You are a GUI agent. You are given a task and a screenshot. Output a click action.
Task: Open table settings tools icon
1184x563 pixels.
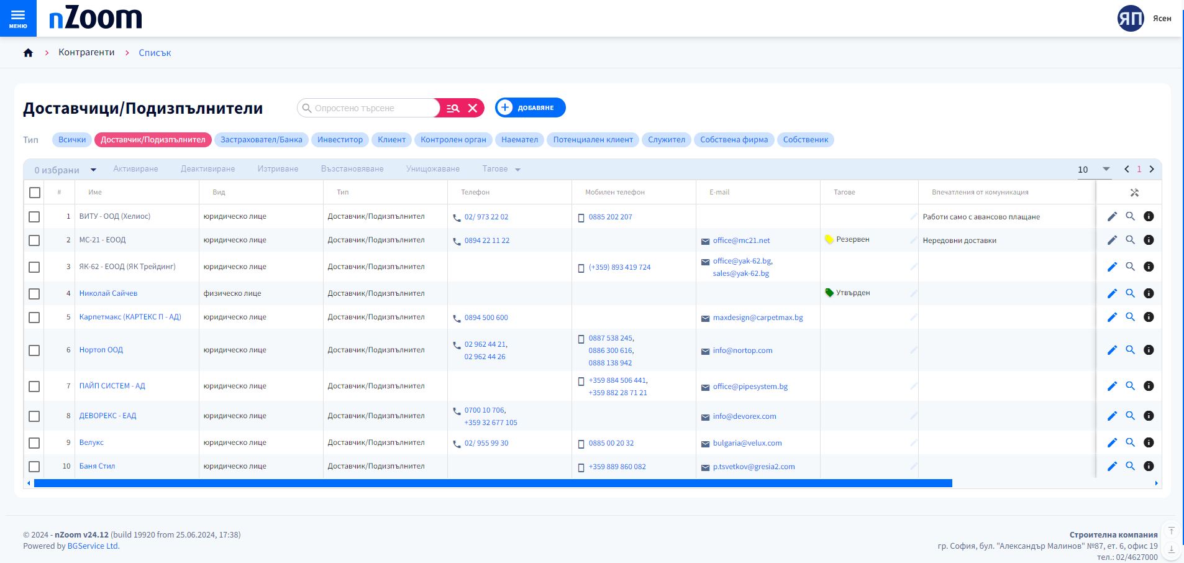pos(1134,193)
